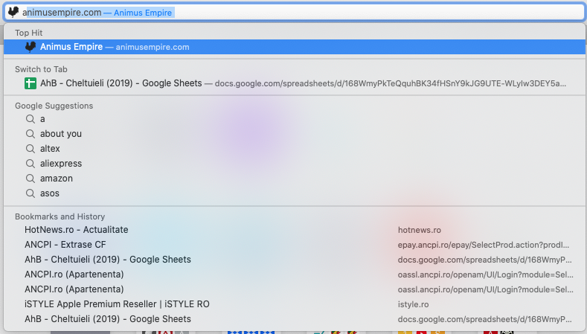Viewport: 587px width, 334px height.
Task: Switch to AhB - Cheltuieli Google Sheets tab
Action: (295, 83)
